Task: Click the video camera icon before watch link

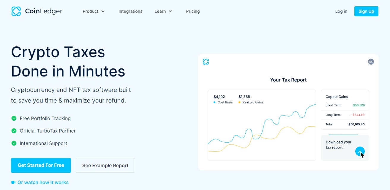Action: 12,182
